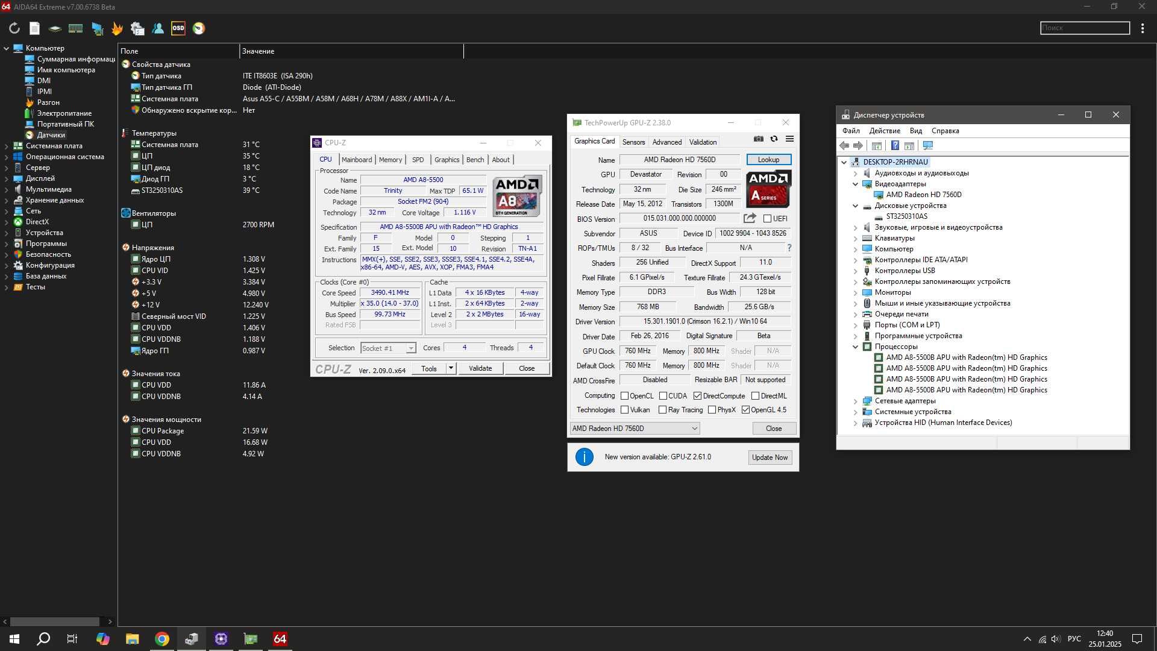Toggle the OpenGL 4.5 checkbox

coord(745,410)
